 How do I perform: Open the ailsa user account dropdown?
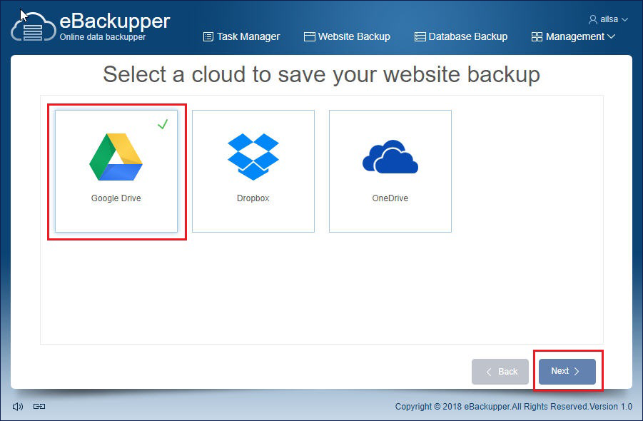608,19
